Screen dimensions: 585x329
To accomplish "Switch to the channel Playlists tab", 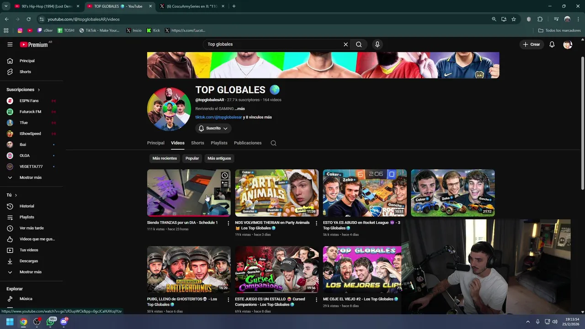I will point(219,143).
